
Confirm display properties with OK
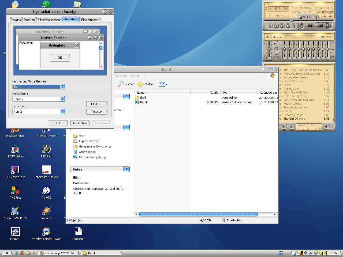pyautogui.click(x=58, y=123)
